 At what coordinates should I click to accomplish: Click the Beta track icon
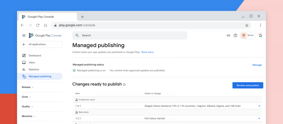77,112
